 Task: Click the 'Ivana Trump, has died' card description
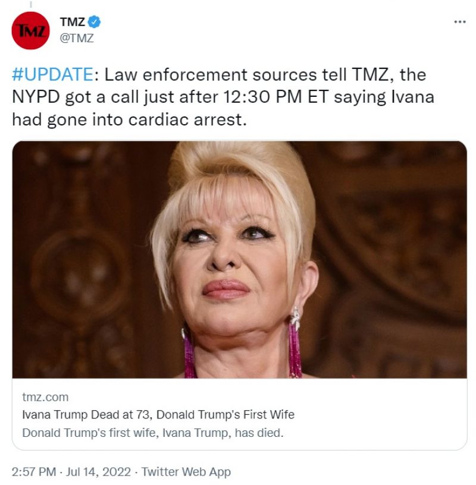click(x=153, y=433)
